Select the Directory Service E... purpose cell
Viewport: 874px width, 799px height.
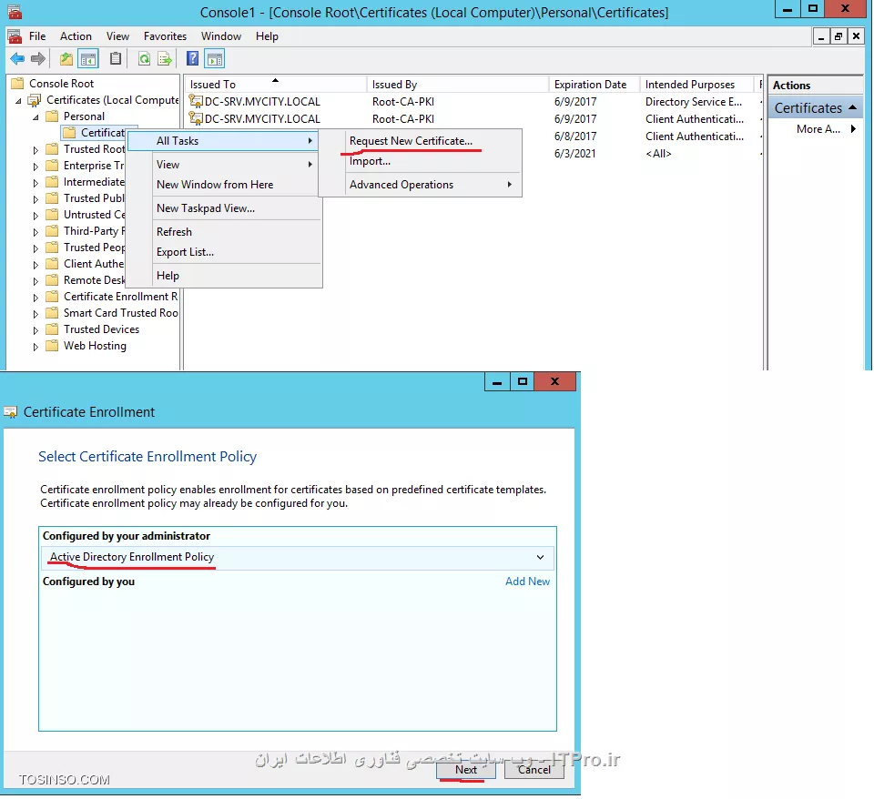pyautogui.click(x=694, y=102)
